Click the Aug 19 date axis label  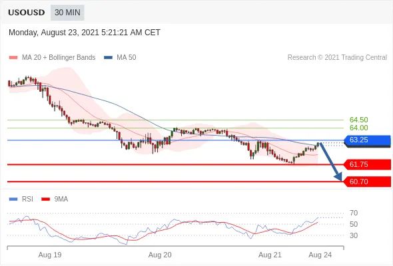[x=50, y=255]
